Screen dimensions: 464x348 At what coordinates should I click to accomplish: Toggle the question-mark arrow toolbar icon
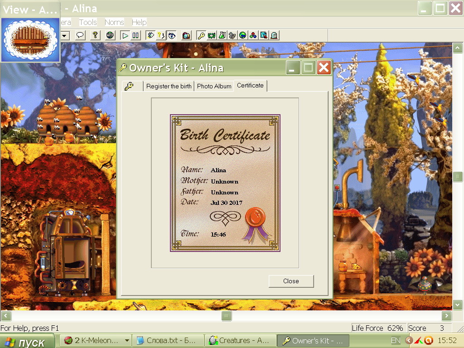161,35
